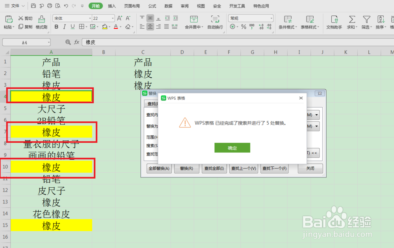Click the Print icon in quick toolbar
Screen dimensions: 394x248
[x=50, y=6]
